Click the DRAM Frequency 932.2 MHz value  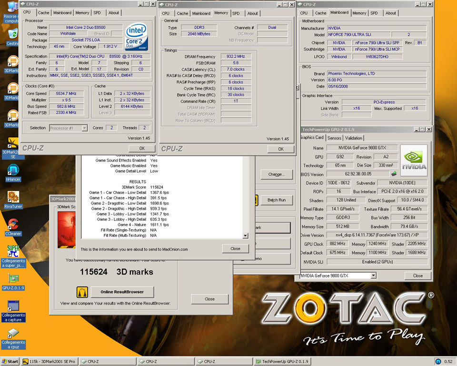pyautogui.click(x=236, y=56)
